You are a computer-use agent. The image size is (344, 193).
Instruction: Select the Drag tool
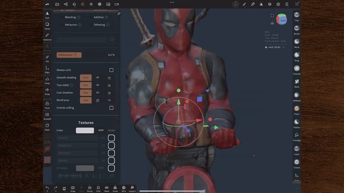(297, 57)
